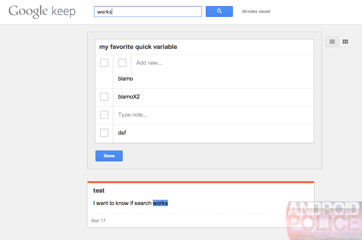Click the All notes saved status text

click(x=256, y=11)
